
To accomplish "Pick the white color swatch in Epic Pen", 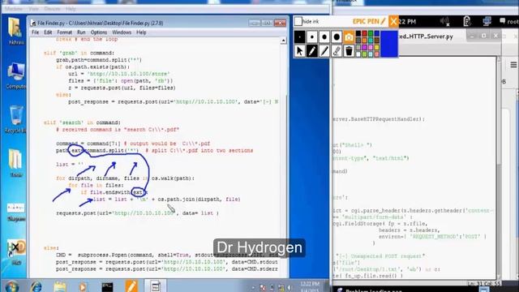I will (358, 54).
